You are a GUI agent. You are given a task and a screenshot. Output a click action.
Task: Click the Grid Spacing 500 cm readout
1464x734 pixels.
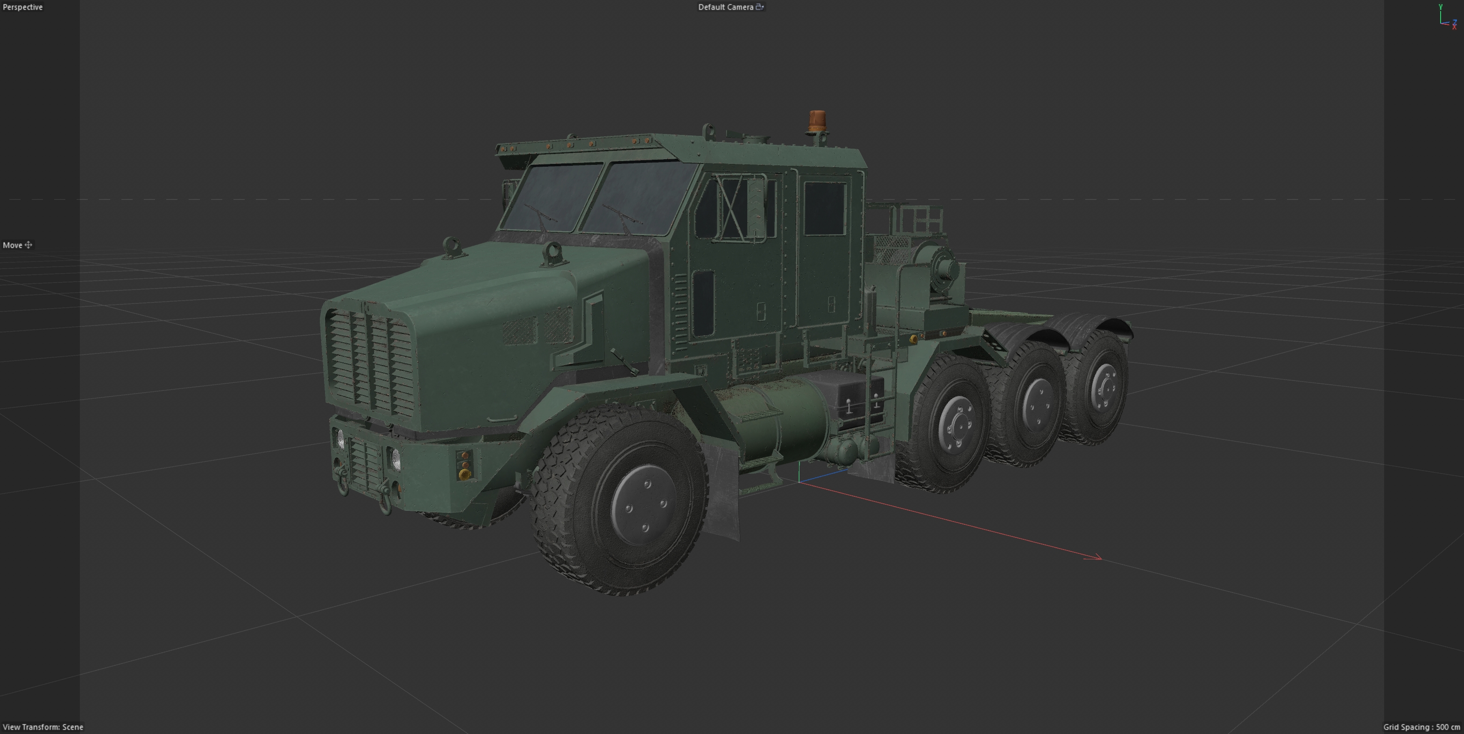click(1421, 727)
